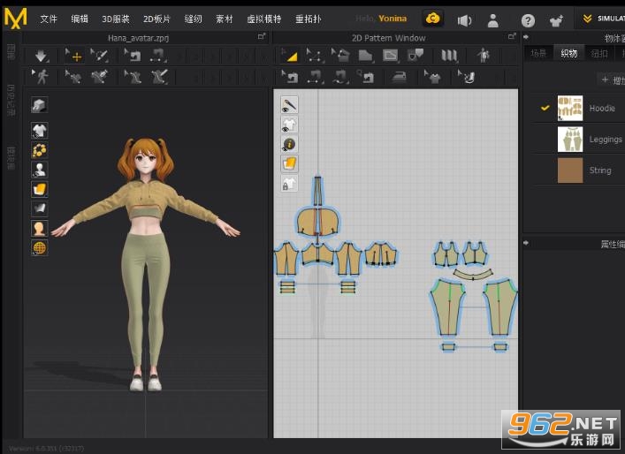Toggle avatar display icon in 3D view
The image size is (625, 454).
coord(40,170)
